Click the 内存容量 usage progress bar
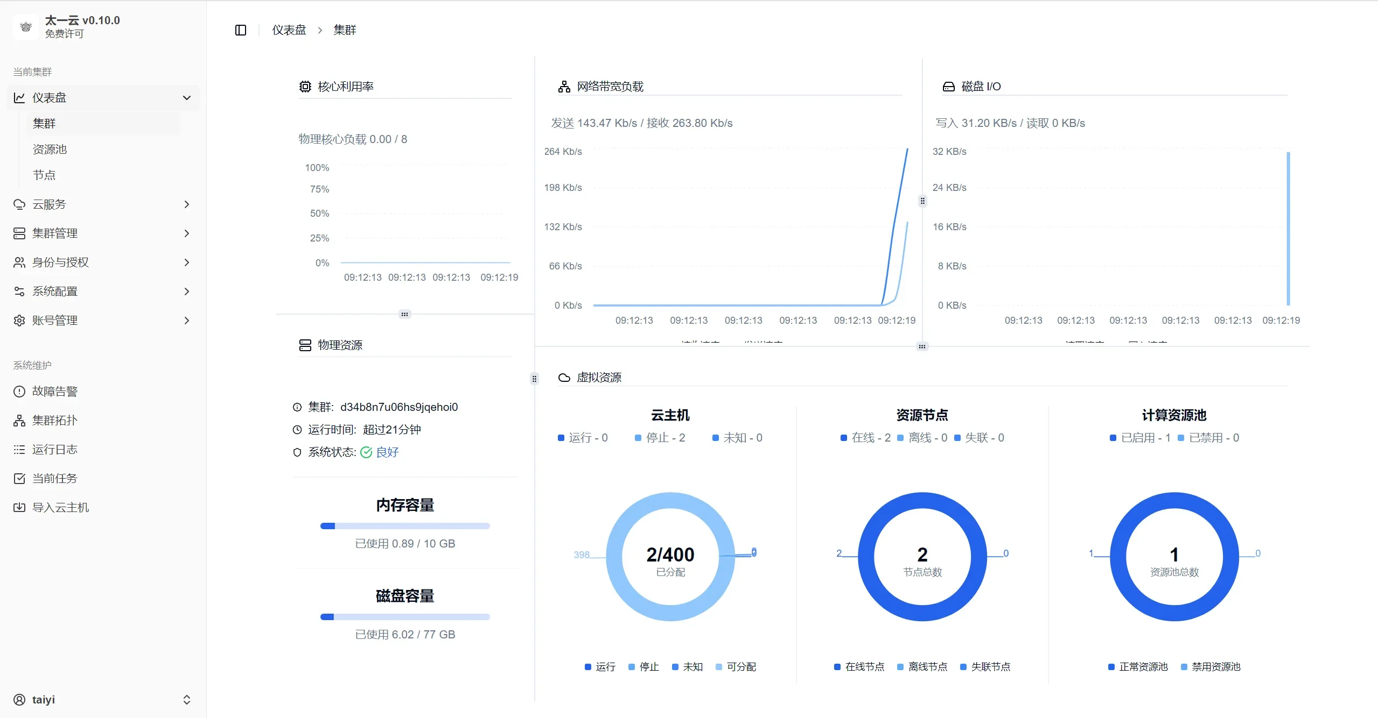 pyautogui.click(x=405, y=526)
